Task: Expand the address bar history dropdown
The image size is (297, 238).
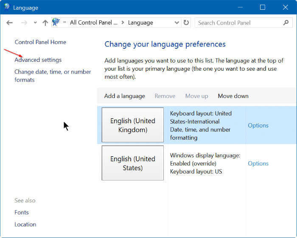Action: point(177,23)
